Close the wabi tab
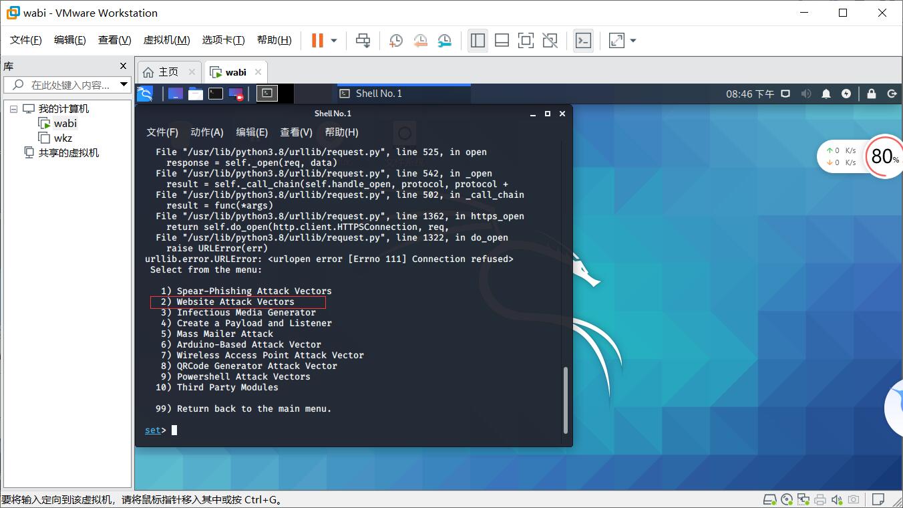This screenshot has height=508, width=903. pos(258,72)
